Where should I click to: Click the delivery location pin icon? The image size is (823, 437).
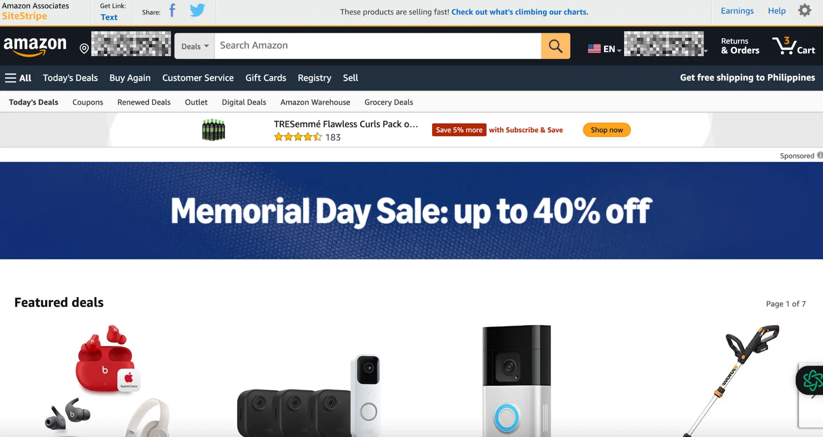[84, 49]
